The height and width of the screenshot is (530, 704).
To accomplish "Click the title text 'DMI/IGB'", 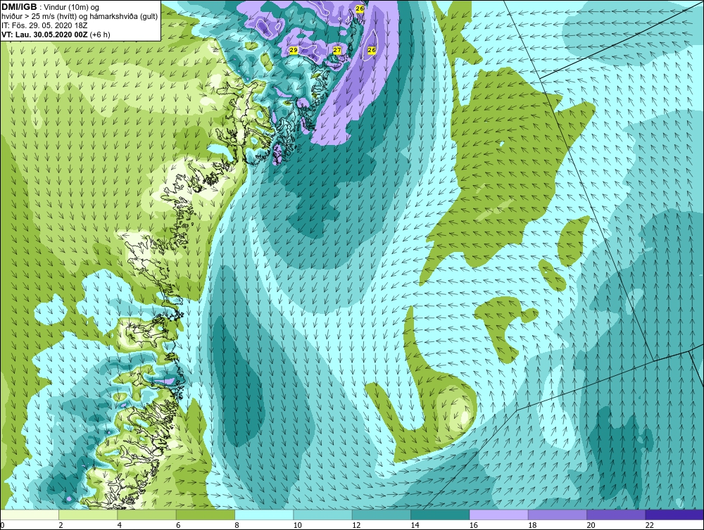I will pos(19,7).
